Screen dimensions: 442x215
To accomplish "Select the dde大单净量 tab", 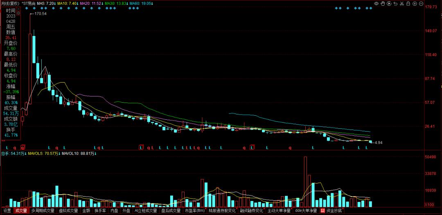I will coord(306,211).
